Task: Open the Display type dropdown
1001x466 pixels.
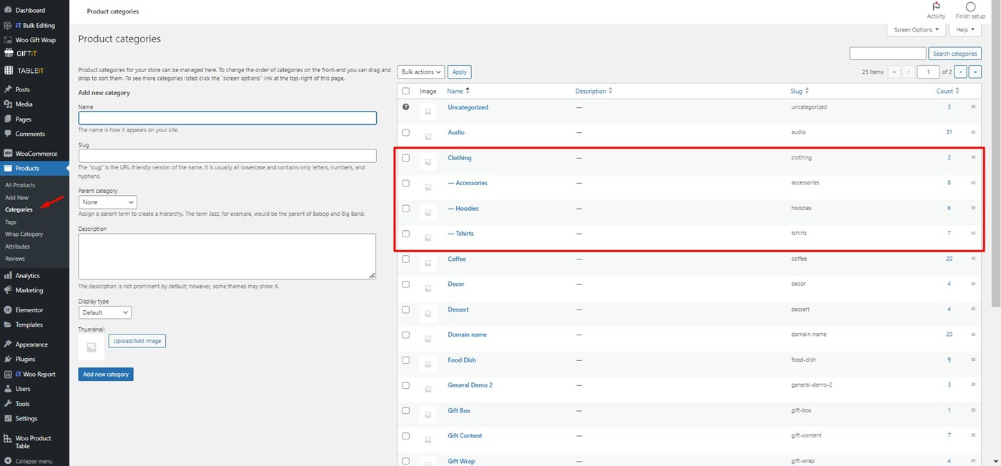Action: pos(104,312)
